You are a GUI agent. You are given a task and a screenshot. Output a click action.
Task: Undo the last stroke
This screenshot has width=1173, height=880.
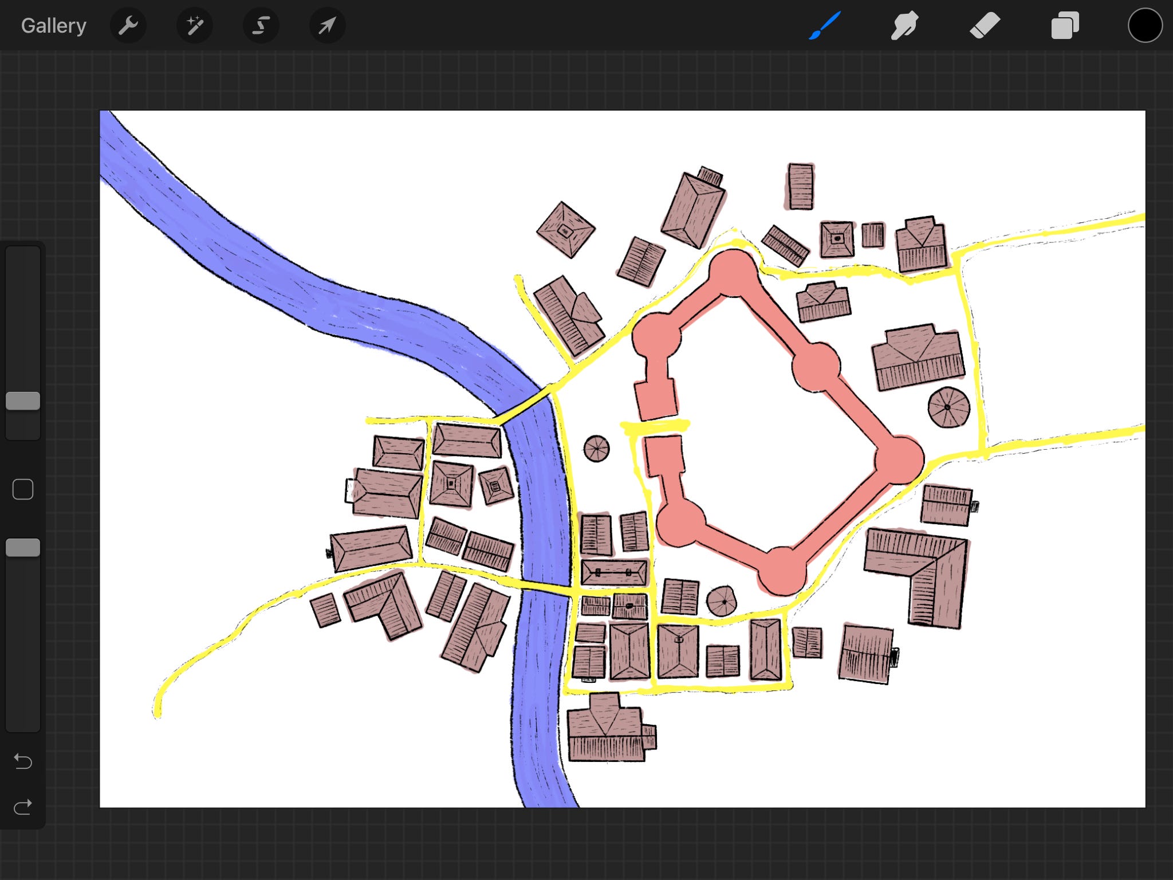(23, 761)
